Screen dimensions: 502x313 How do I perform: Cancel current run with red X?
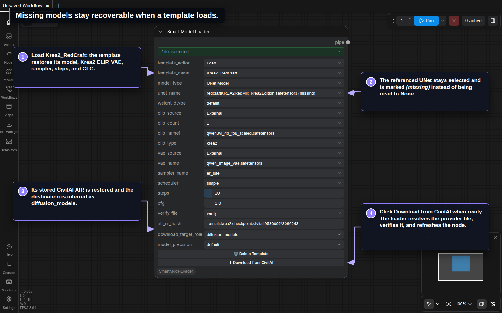[454, 21]
